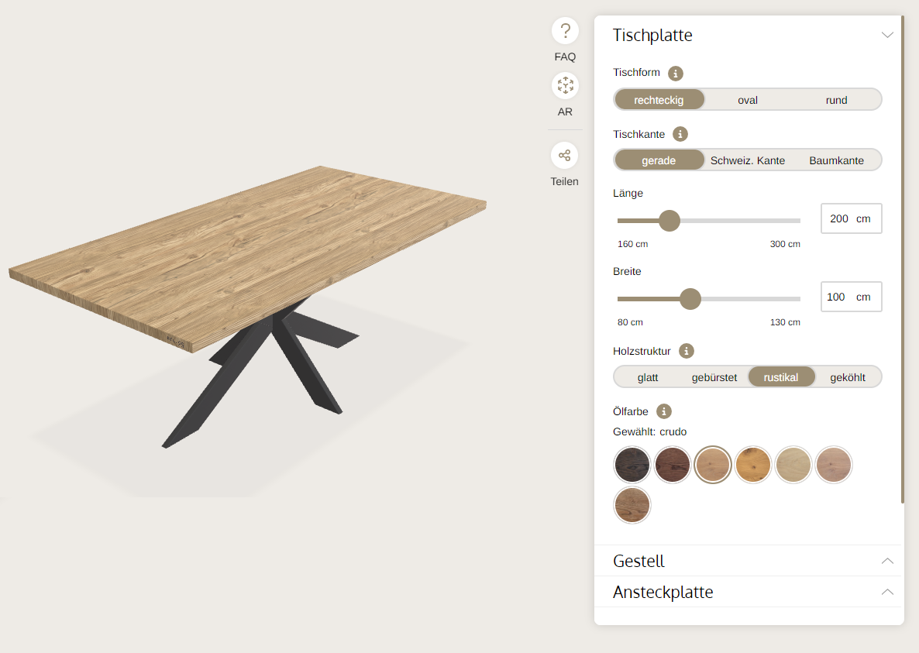Click the Teilen share icon

point(564,155)
